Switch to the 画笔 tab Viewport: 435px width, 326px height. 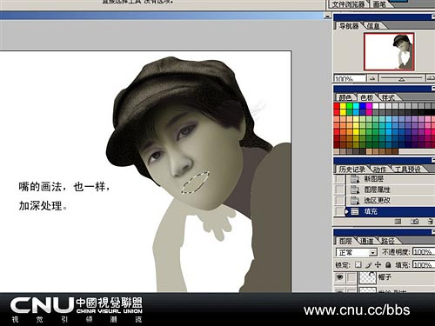[x=379, y=4]
